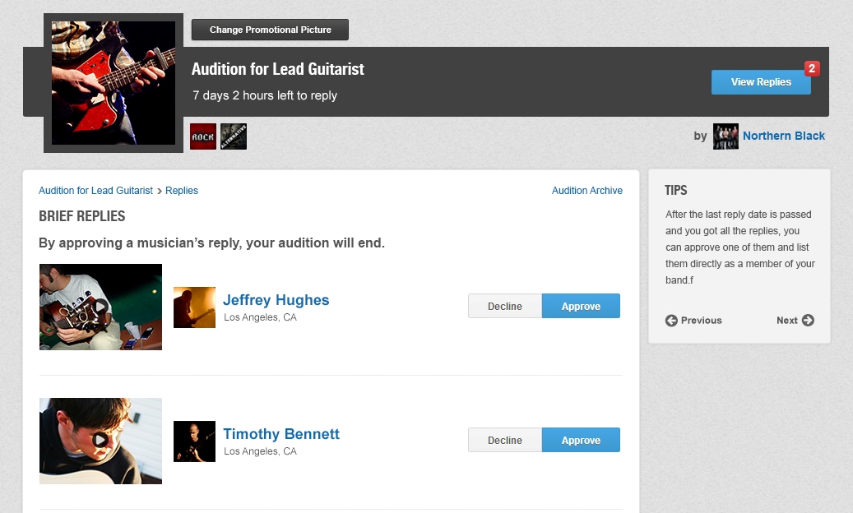This screenshot has height=513, width=853.
Task: Select the Rock genre icon
Action: click(202, 136)
